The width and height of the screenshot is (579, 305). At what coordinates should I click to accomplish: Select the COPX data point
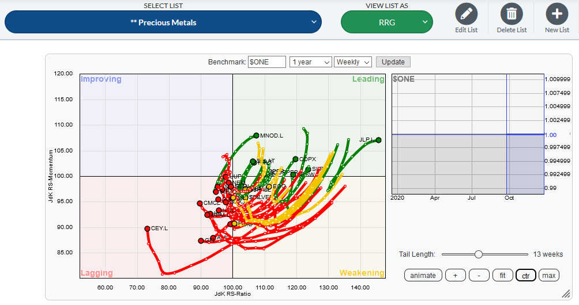tap(295, 159)
